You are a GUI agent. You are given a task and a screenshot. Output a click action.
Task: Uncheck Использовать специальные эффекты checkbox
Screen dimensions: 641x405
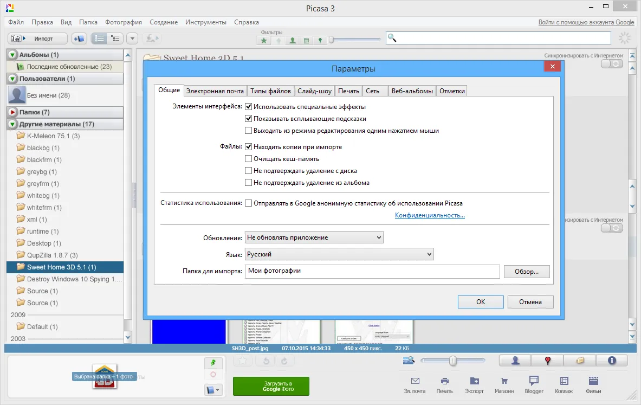248,107
